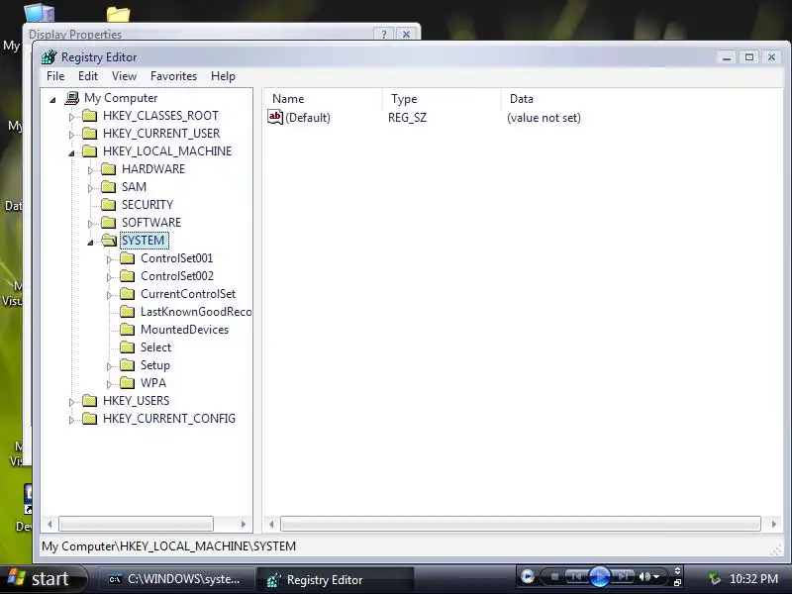Click the open SYSTEM folder icon
792x594 pixels.
coord(109,241)
